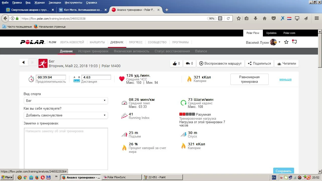The height and width of the screenshot is (181, 322).
Task: Open the Статус восстановления sub-tab
Action: coord(172,51)
